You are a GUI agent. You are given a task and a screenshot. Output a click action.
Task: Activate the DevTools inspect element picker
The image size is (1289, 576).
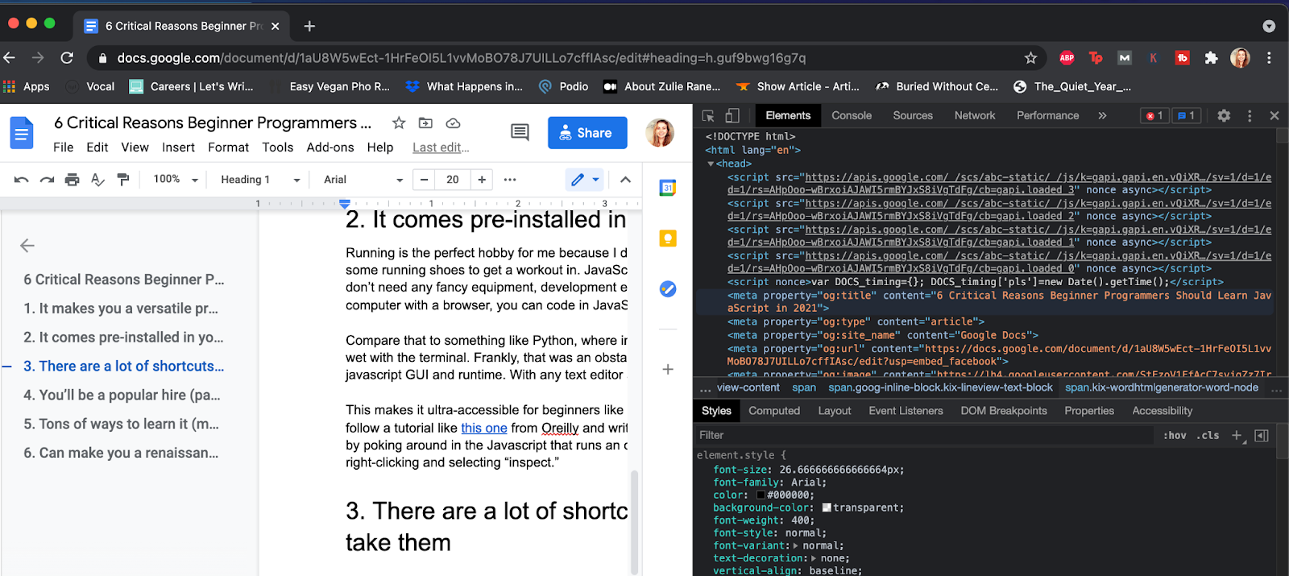pyautogui.click(x=708, y=116)
